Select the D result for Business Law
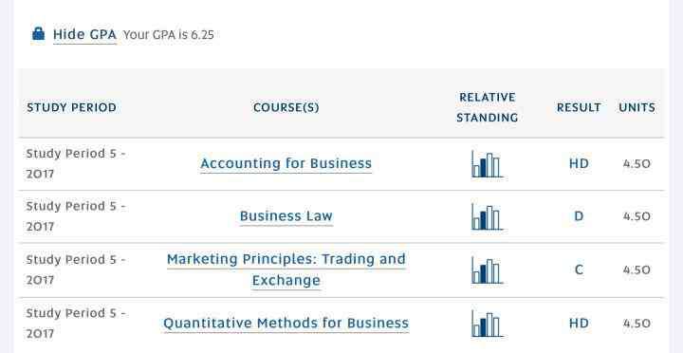 [x=579, y=216]
